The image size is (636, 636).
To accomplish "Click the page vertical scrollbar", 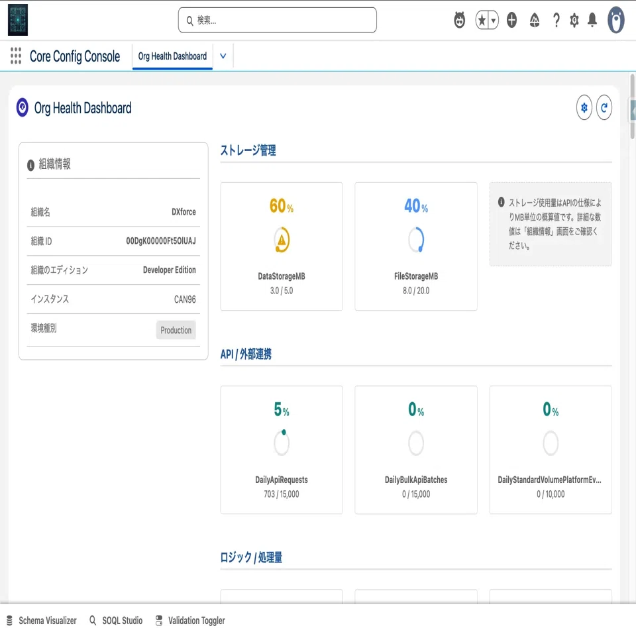I will coord(632,106).
